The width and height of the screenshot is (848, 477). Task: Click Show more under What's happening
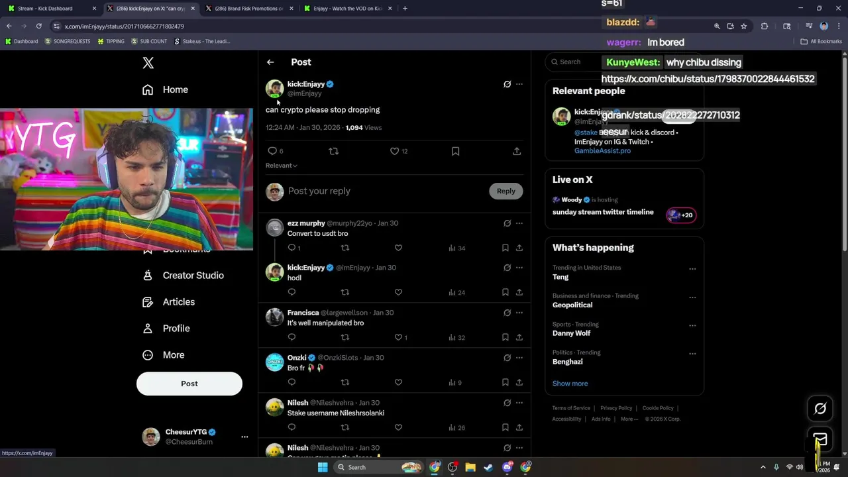570,384
